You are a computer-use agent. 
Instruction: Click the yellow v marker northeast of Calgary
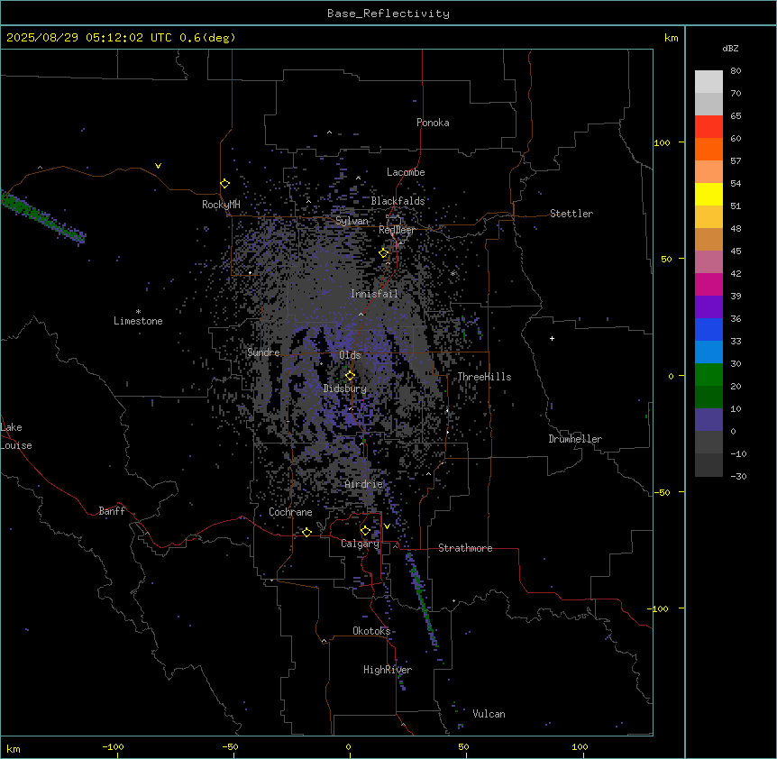pyautogui.click(x=387, y=526)
